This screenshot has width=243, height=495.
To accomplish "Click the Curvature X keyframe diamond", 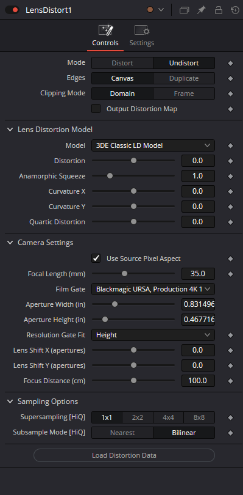I will coord(230,192).
